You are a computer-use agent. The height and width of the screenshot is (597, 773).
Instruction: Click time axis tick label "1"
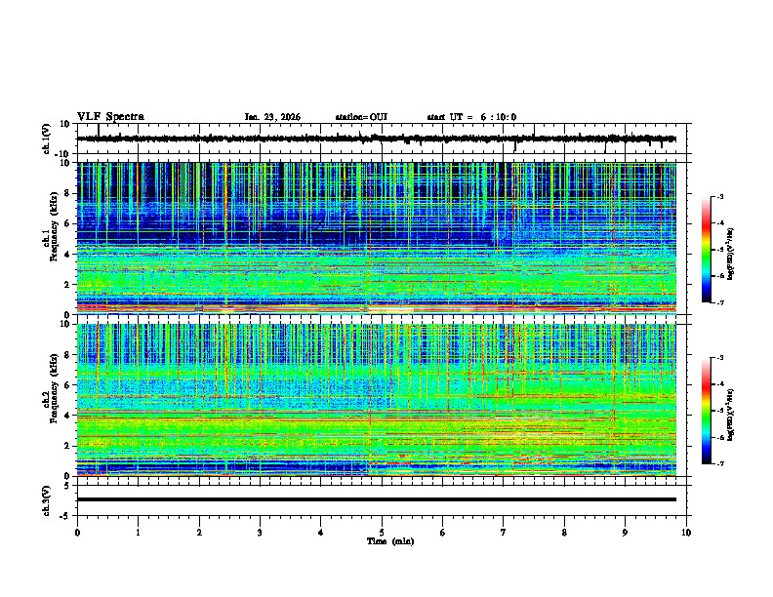point(138,533)
